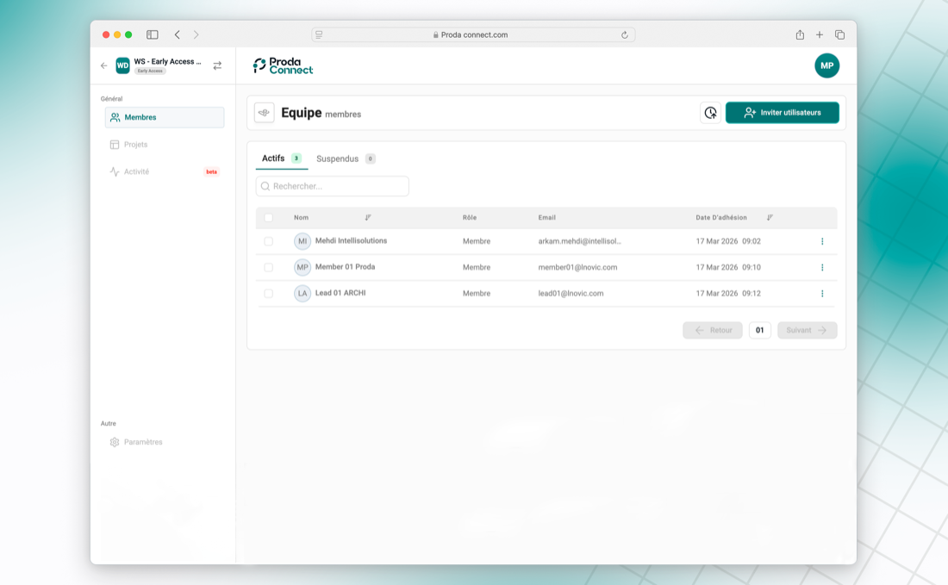Click Mehdi Intellisolutions name
Viewport: 948px width, 585px height.
point(351,240)
